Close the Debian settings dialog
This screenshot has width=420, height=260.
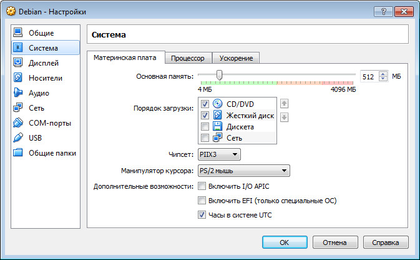(404, 11)
